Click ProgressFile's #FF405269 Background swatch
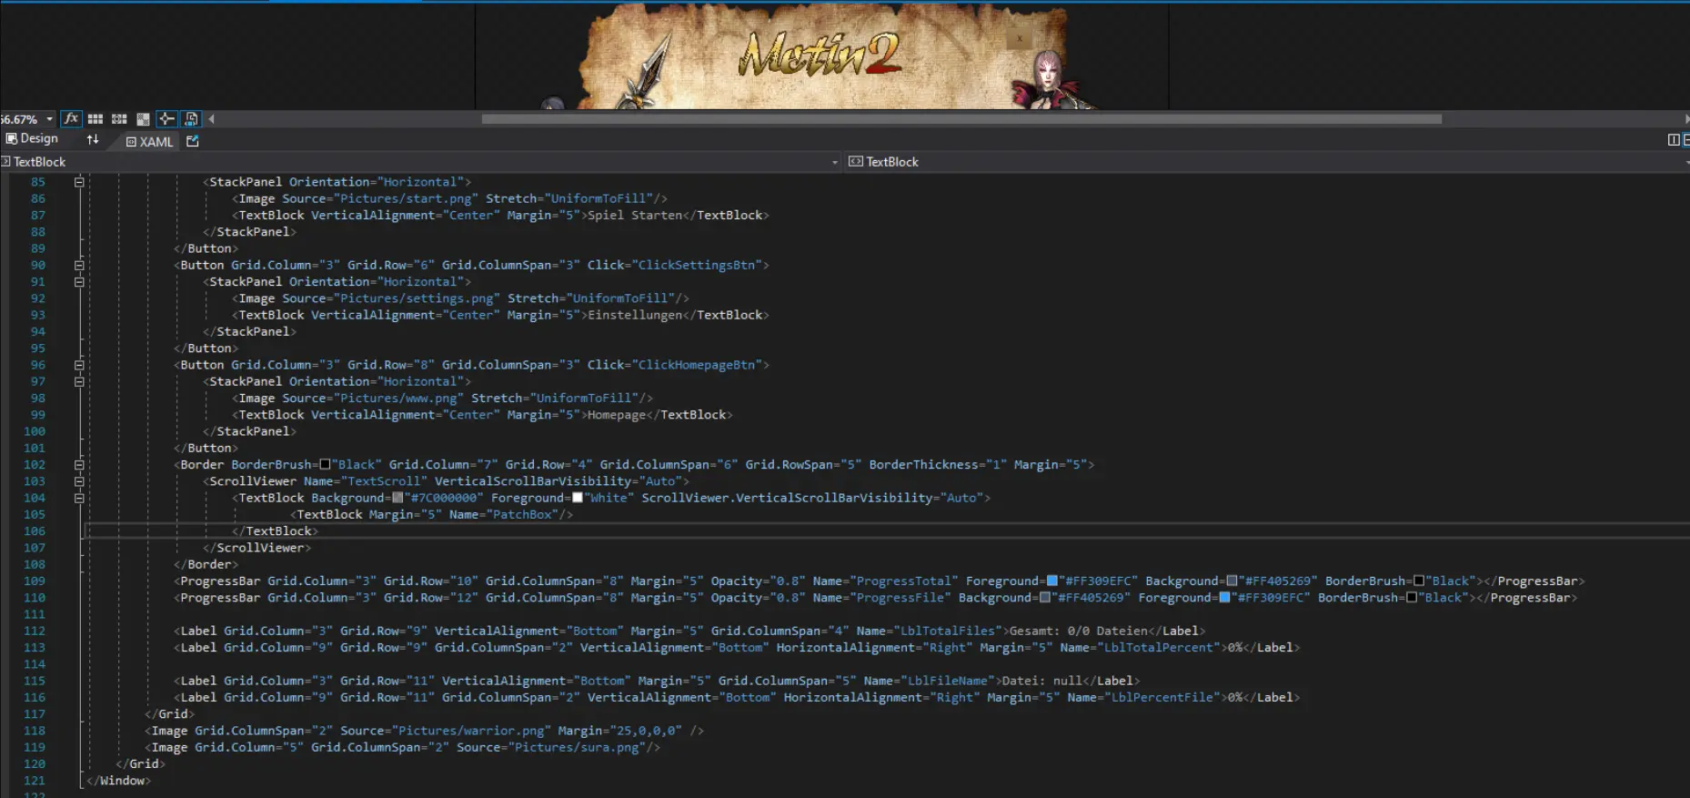The height and width of the screenshot is (798, 1690). point(1044,598)
